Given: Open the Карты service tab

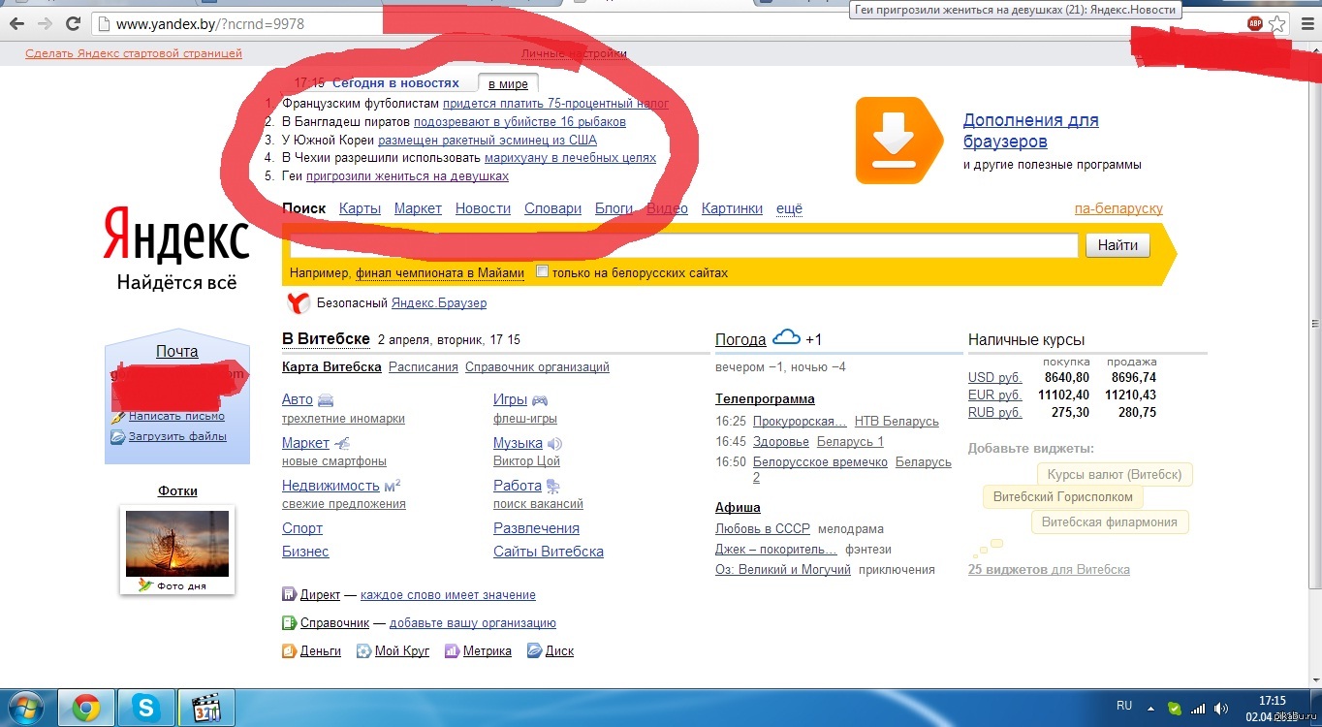Looking at the screenshot, I should (x=360, y=208).
